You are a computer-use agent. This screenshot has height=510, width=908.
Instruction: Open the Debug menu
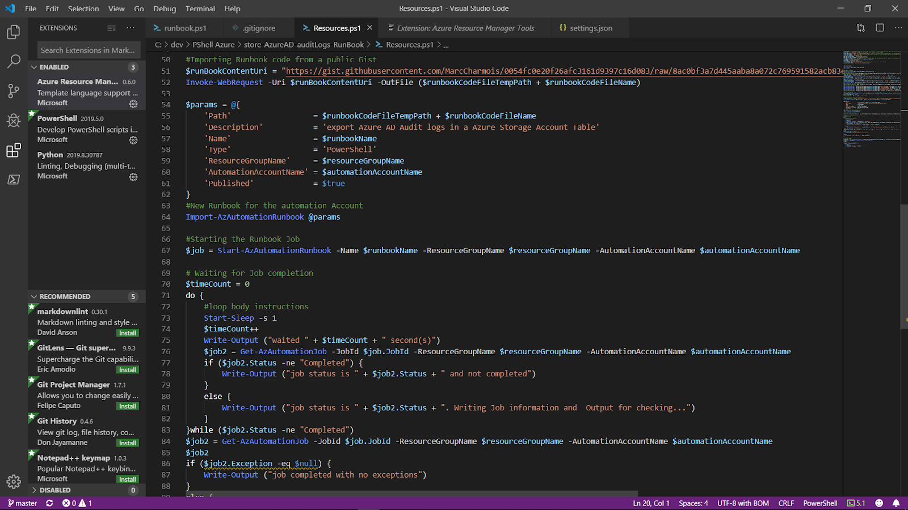(x=164, y=8)
